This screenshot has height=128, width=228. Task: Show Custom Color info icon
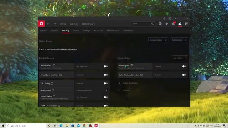pos(131,65)
